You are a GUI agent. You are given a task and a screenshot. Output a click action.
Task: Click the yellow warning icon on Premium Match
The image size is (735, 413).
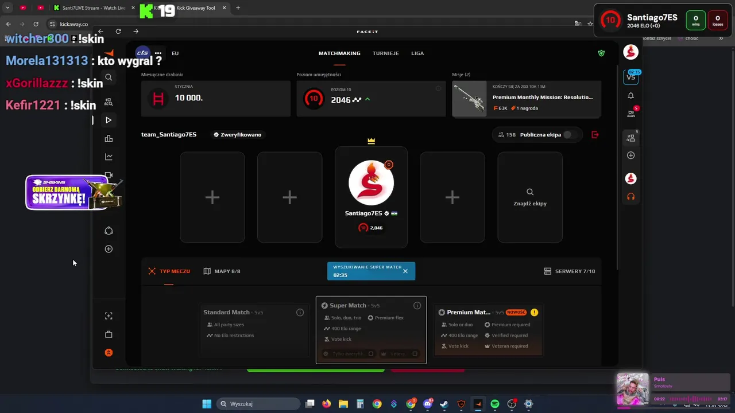(x=534, y=313)
